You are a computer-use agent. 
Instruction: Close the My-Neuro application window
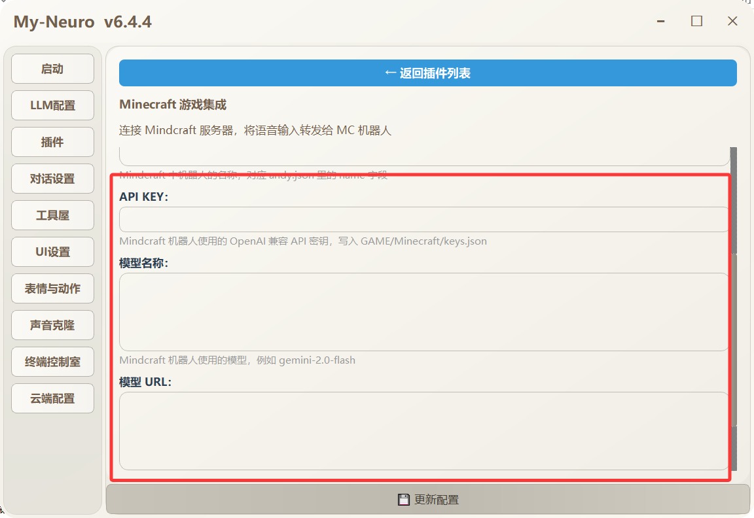(x=732, y=22)
